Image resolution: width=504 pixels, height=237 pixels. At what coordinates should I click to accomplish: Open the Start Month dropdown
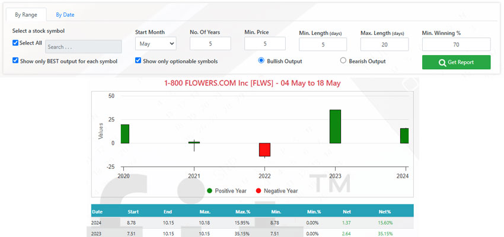pos(155,44)
